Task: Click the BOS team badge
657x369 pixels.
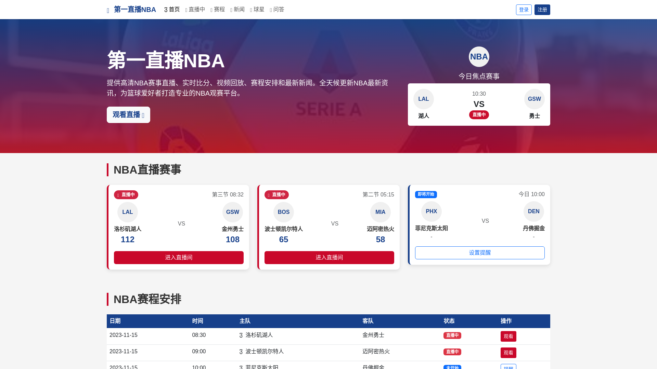Action: tap(284, 212)
